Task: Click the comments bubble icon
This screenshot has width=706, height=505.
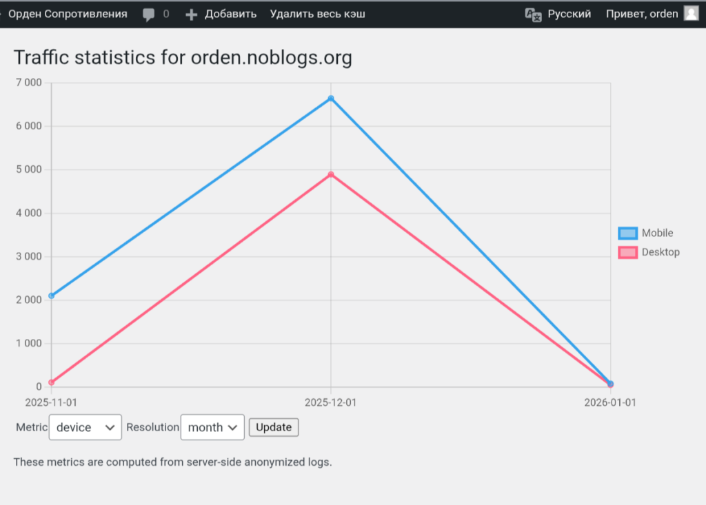Action: 148,14
